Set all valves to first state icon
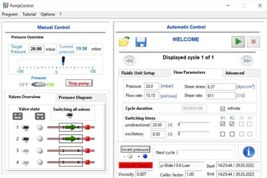 [18, 116]
